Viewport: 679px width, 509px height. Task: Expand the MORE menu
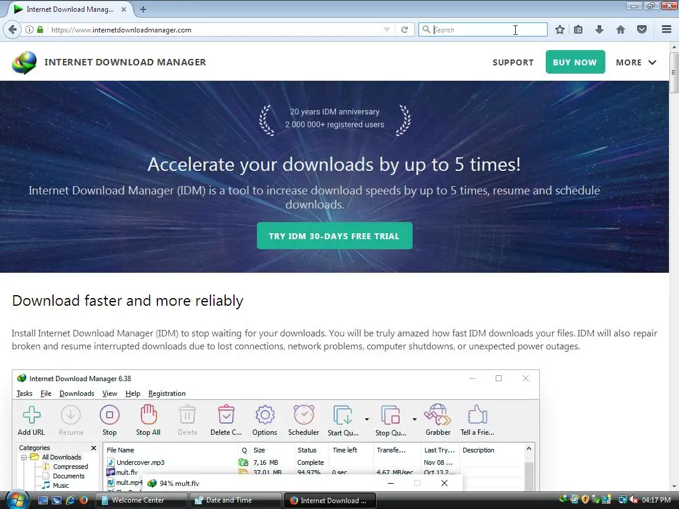pos(636,62)
